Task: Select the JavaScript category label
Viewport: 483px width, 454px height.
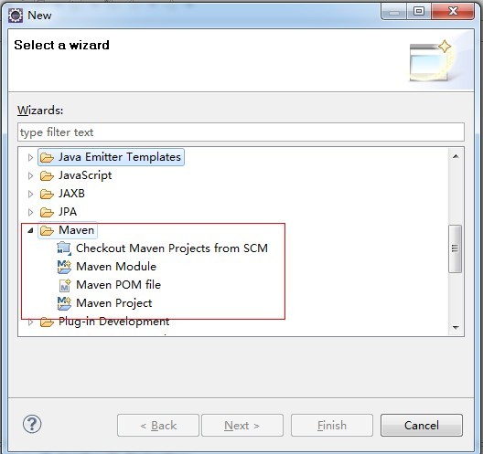Action: (x=85, y=175)
